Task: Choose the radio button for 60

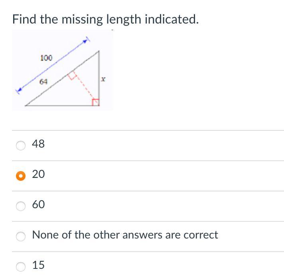Action: pos(21,206)
